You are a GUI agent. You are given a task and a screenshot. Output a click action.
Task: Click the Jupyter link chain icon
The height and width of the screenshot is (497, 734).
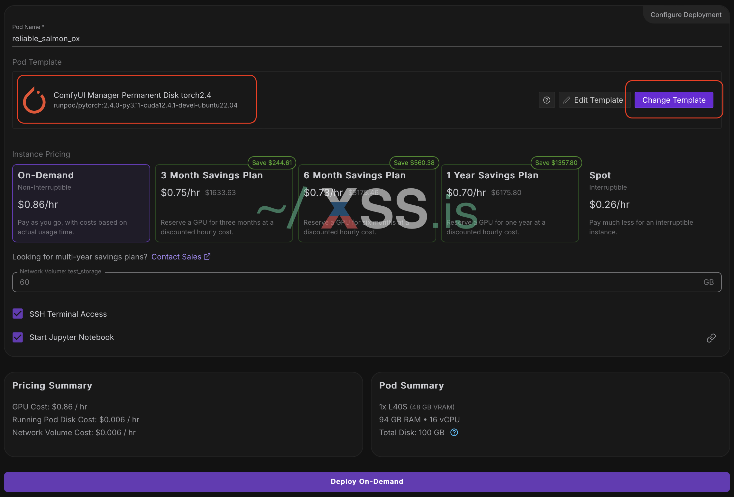711,338
